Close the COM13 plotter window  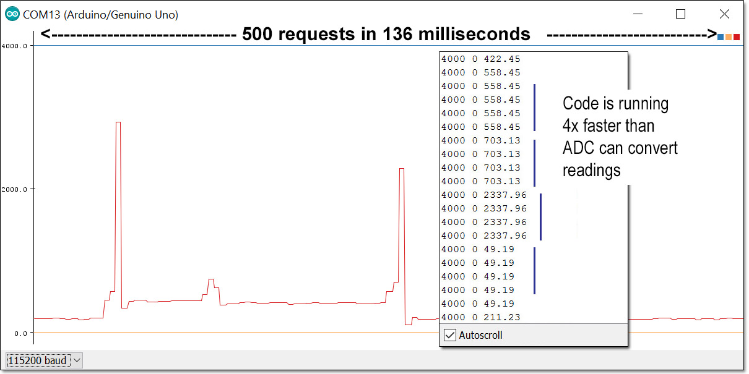[724, 14]
